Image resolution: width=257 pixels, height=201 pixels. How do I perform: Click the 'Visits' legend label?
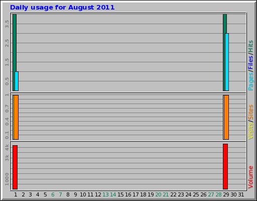pyautogui.click(x=250, y=131)
